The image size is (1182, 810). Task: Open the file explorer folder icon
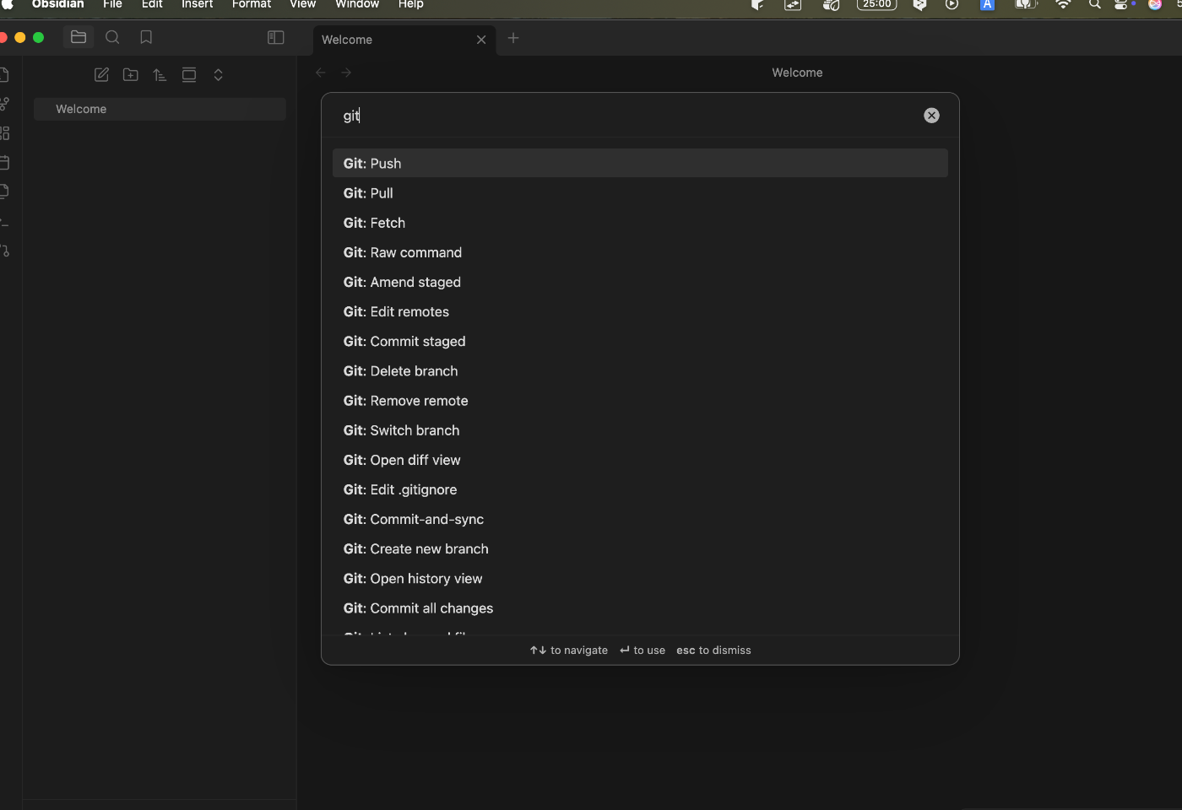(x=79, y=37)
